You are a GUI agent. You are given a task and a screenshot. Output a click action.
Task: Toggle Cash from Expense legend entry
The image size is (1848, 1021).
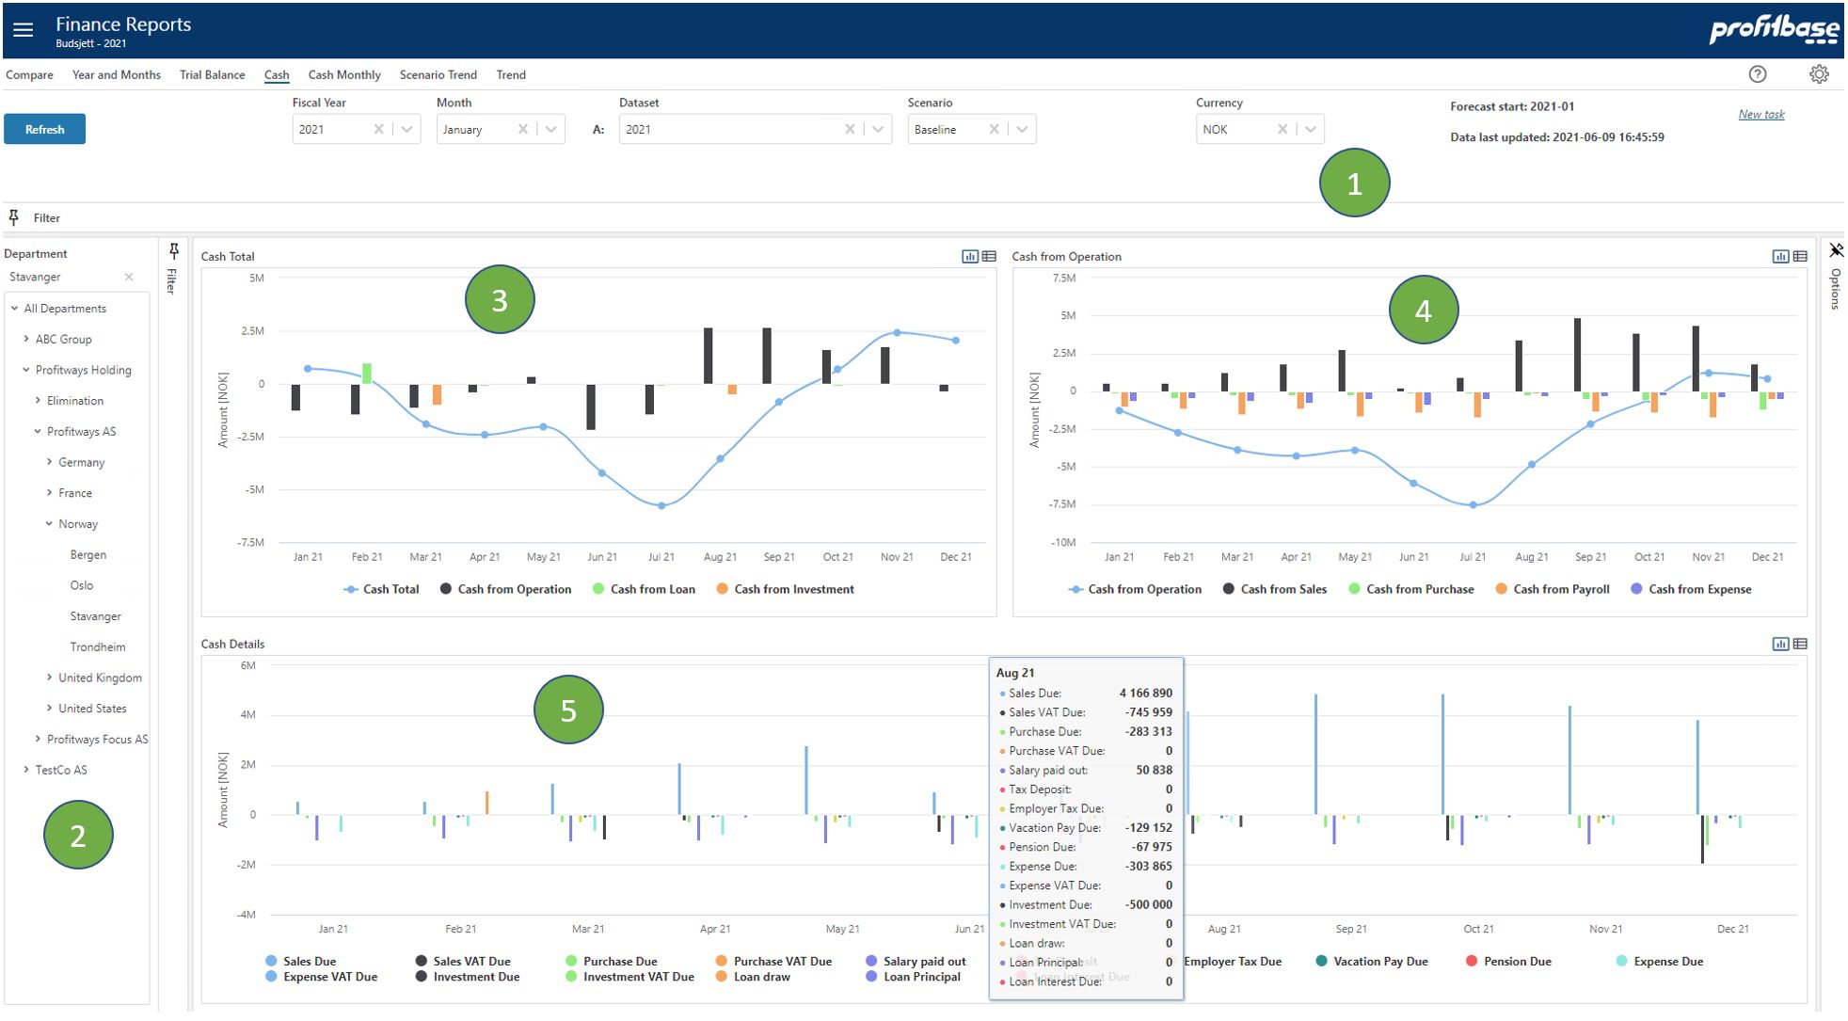pyautogui.click(x=1691, y=589)
